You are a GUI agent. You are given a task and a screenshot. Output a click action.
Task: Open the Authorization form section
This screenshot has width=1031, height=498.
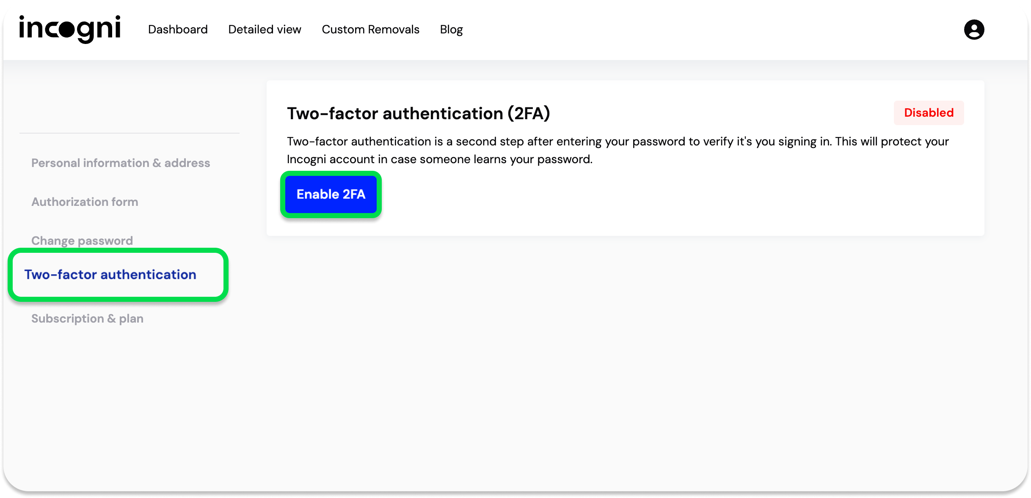click(x=85, y=202)
